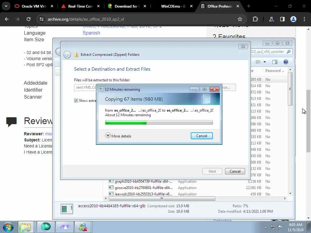The height and width of the screenshot is (233, 311).
Task: Open the purple taskbar app icon
Action: pyautogui.click(x=65, y=227)
